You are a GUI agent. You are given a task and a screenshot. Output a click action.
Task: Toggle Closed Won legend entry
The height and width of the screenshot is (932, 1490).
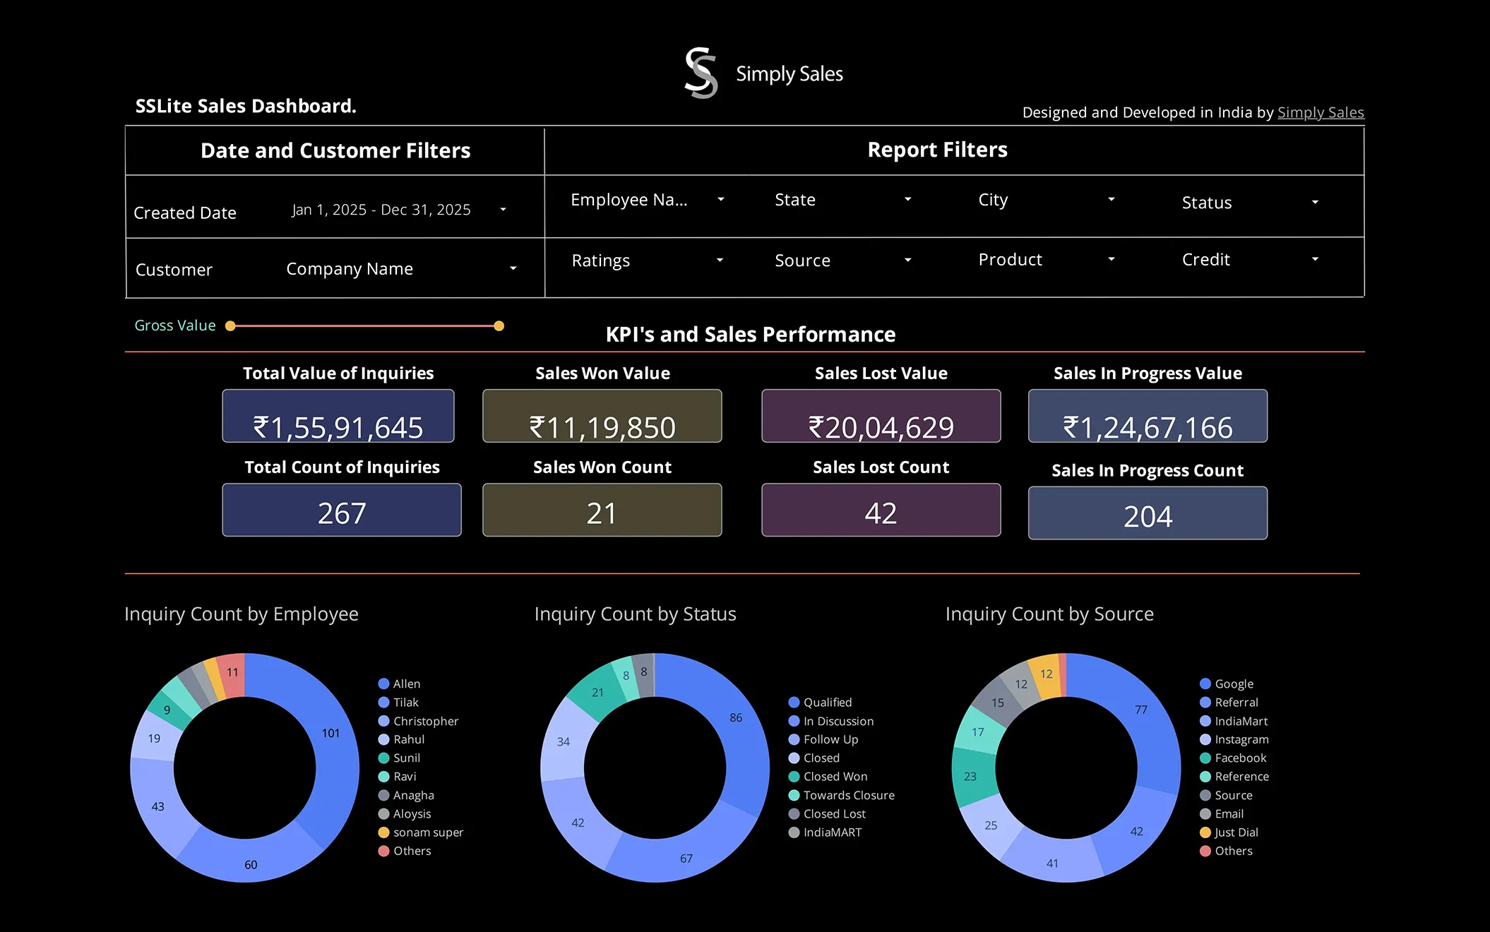pyautogui.click(x=836, y=776)
